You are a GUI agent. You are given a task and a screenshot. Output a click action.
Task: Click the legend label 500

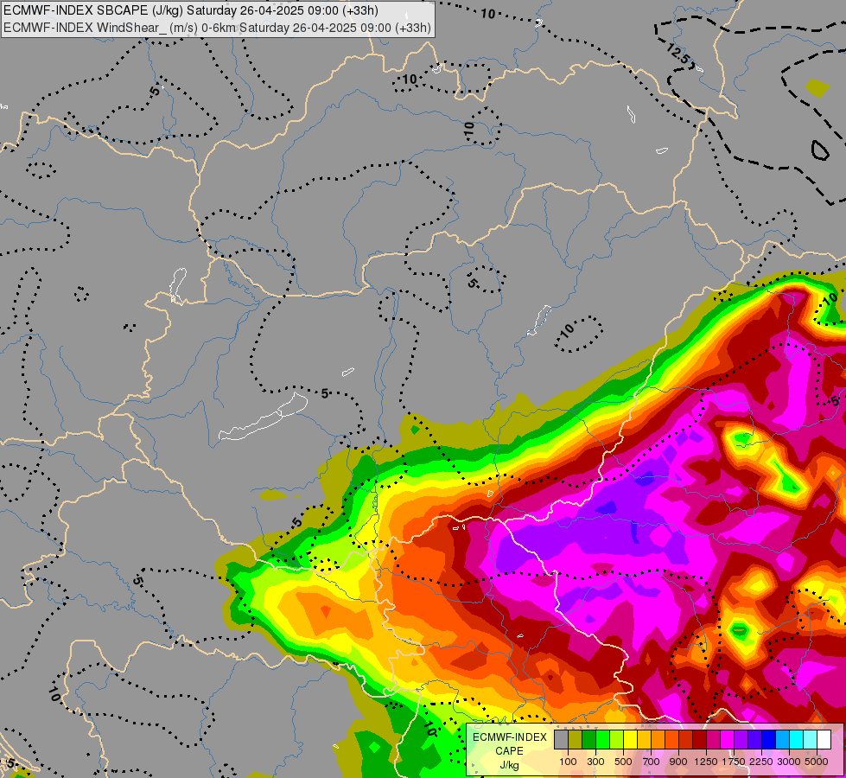(x=623, y=762)
